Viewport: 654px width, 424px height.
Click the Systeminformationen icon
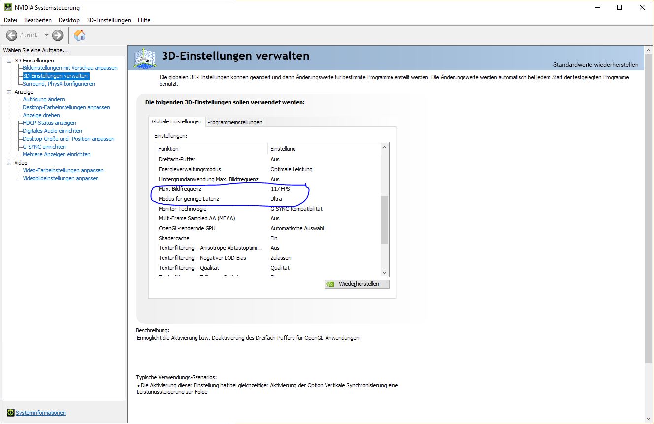tap(10, 412)
